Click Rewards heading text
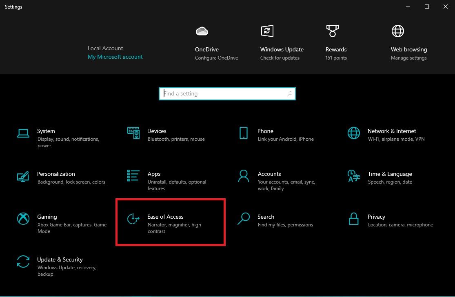This screenshot has width=455, height=297. [x=336, y=49]
